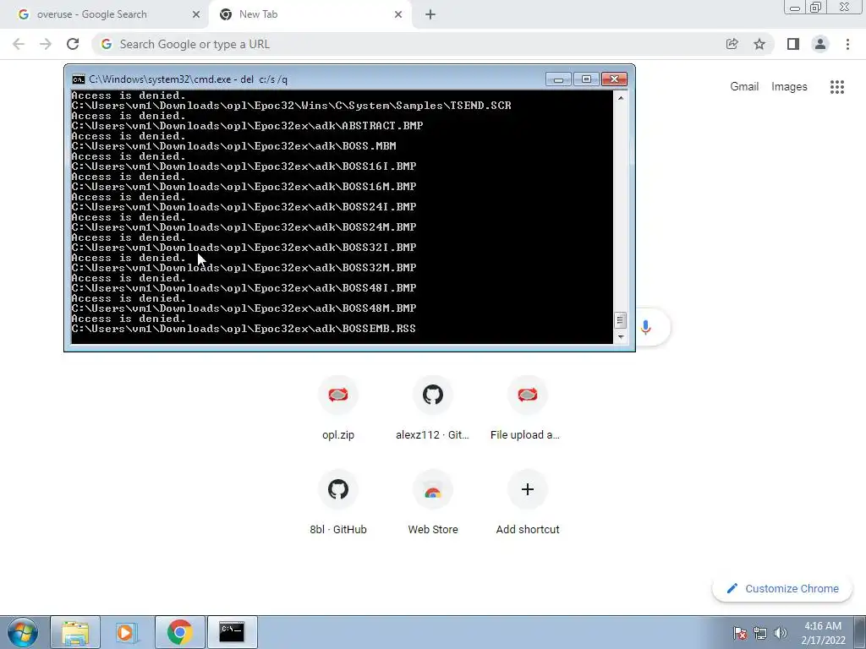Viewport: 866px width, 649px height.
Task: Open Windows Explorer from the taskbar
Action: tap(75, 632)
